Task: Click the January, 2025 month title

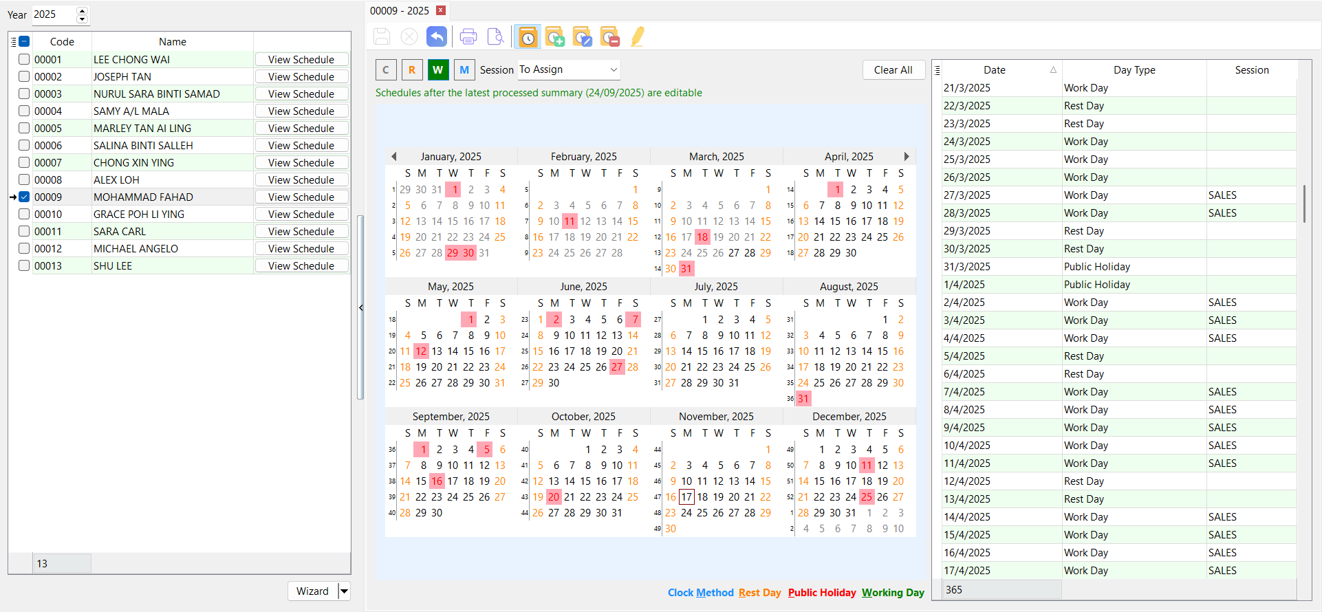Action: (x=451, y=157)
